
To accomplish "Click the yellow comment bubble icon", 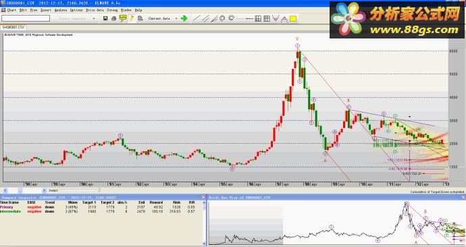I will [122, 18].
